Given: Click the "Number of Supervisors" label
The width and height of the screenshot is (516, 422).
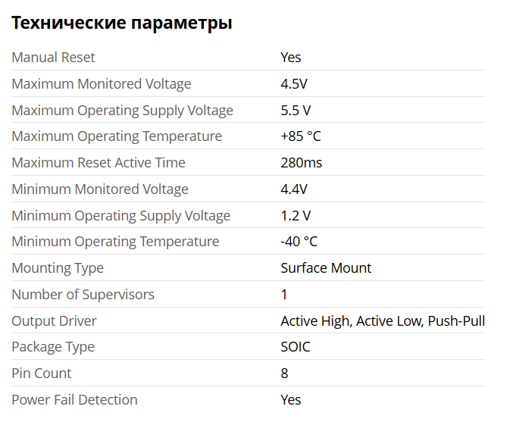Looking at the screenshot, I should 83,295.
